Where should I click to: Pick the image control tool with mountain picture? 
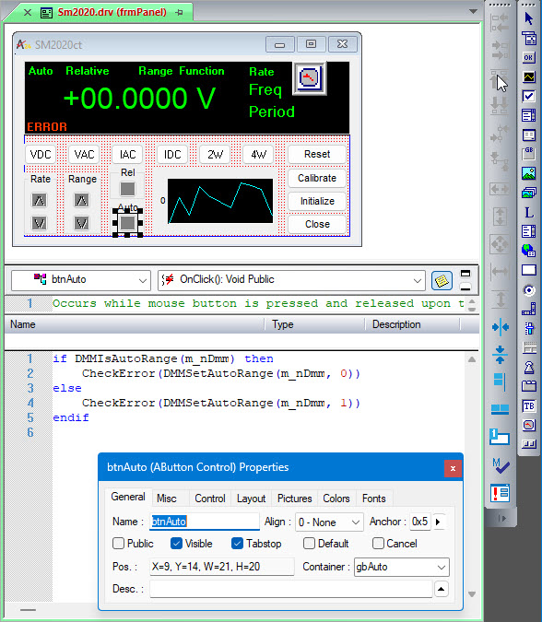click(x=528, y=173)
